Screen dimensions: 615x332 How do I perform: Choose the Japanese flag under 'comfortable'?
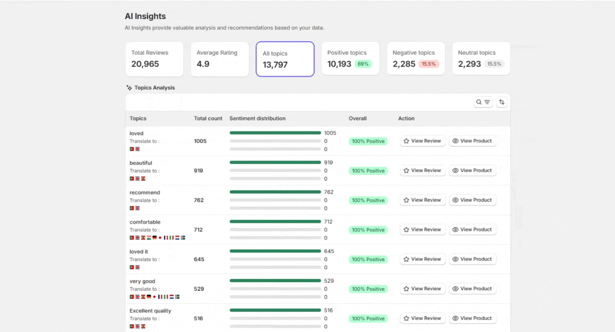[160, 237]
